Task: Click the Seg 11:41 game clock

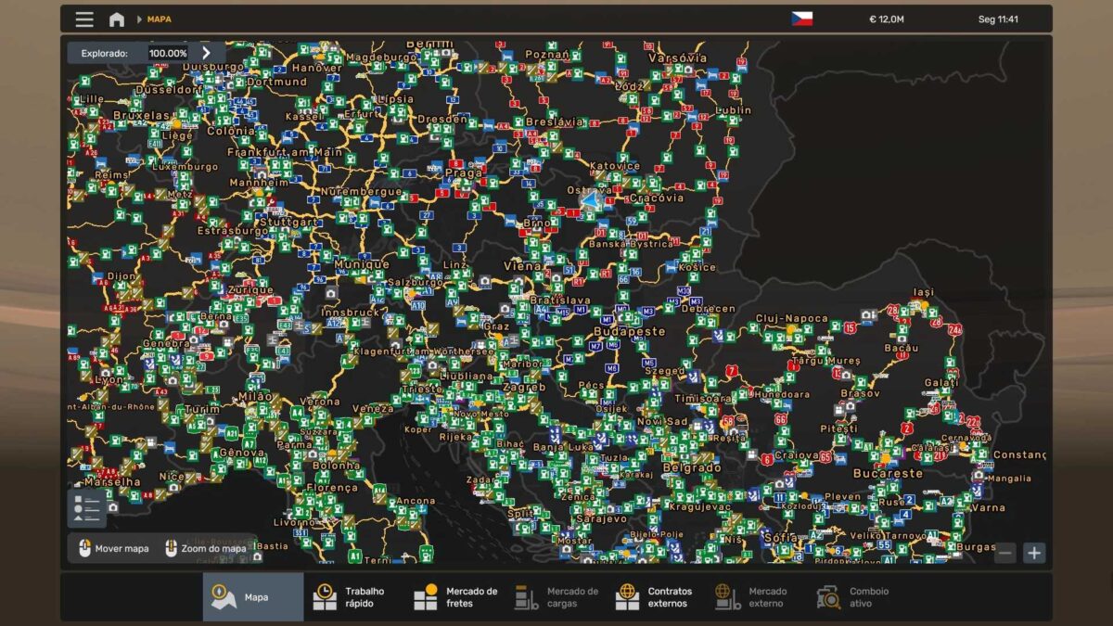Action: [x=998, y=19]
